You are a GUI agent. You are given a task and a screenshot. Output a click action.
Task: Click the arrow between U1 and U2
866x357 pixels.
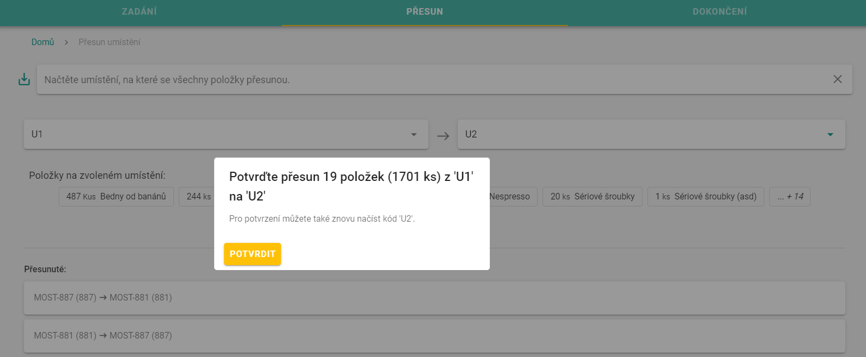pos(443,136)
